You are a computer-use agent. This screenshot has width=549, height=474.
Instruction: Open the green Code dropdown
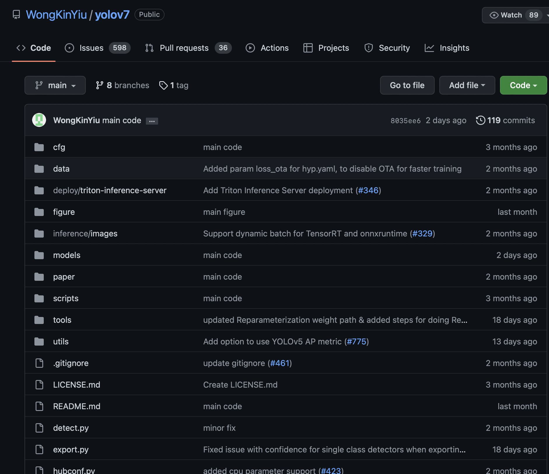(523, 85)
